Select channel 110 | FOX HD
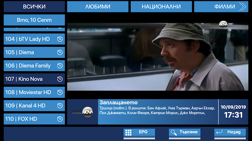The height and width of the screenshot is (141, 252). [34, 119]
